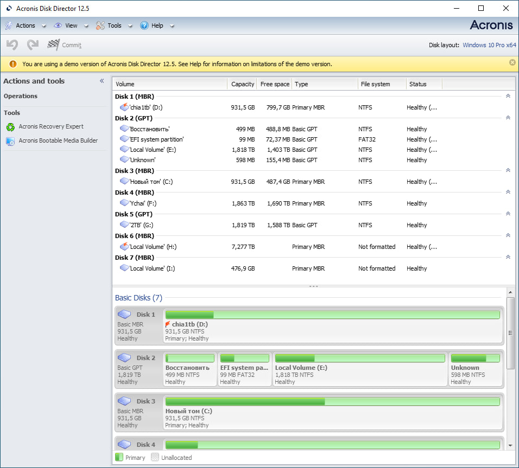Screen dimensions: 519x468
Task: Sort by the Status column header
Action: [x=424, y=84]
